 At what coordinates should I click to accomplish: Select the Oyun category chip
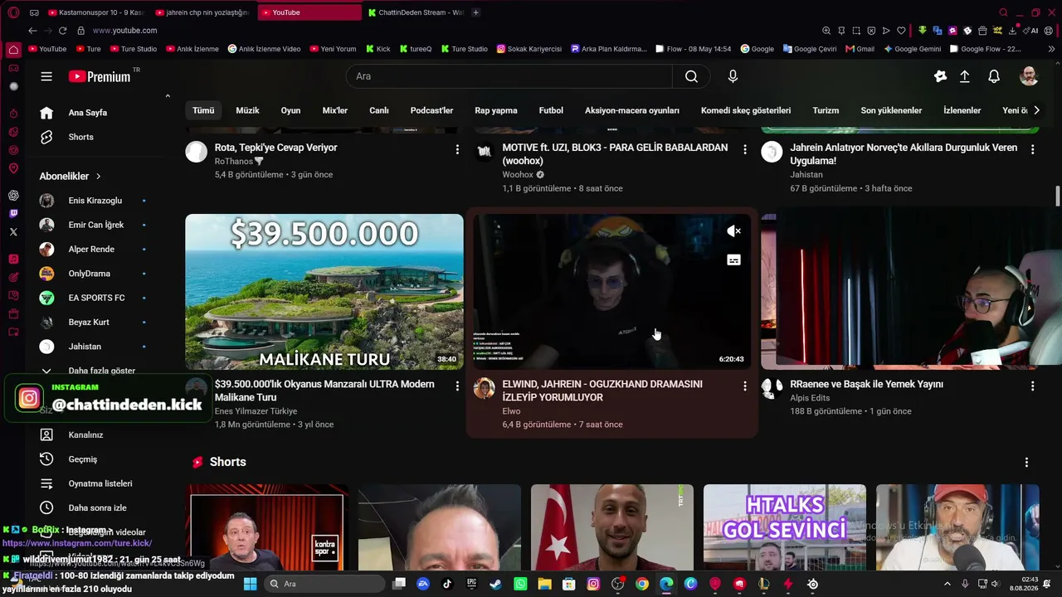click(x=290, y=110)
